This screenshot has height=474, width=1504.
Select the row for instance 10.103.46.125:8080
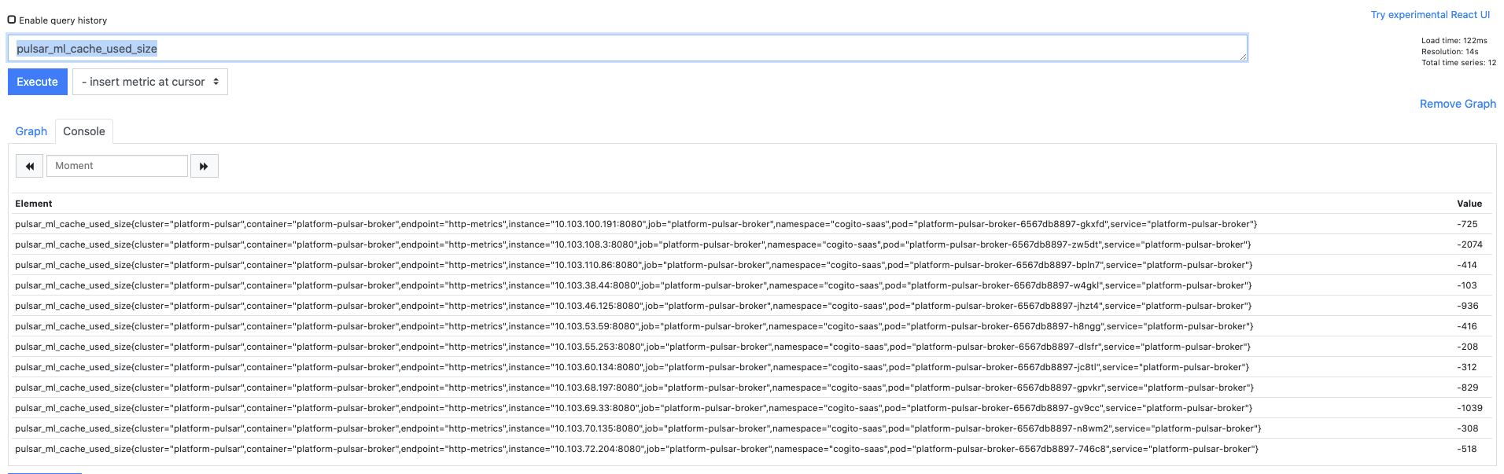coord(752,306)
